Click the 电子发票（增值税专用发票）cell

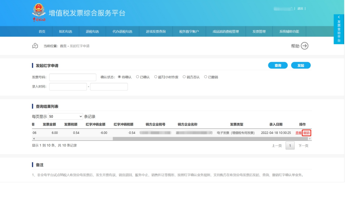click(236, 133)
